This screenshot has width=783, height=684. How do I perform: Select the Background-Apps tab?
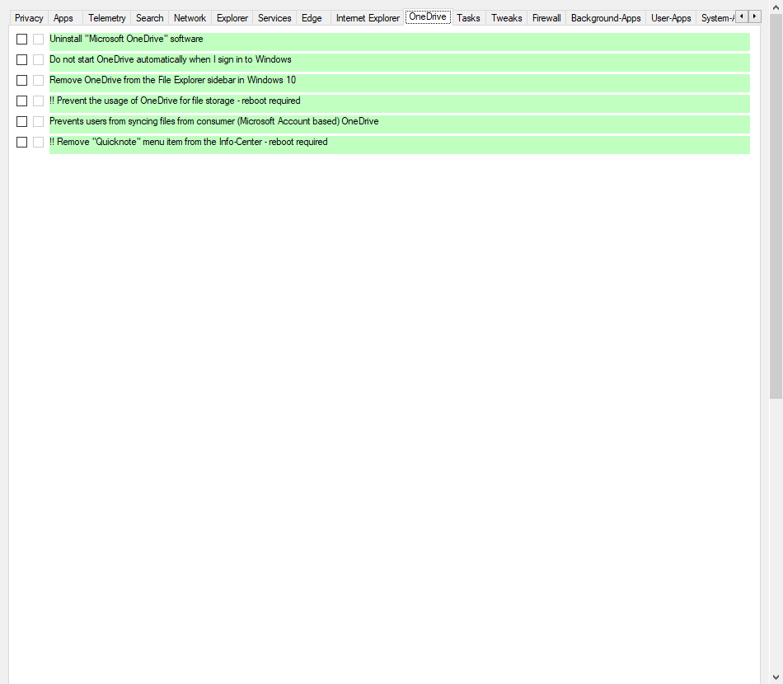606,18
